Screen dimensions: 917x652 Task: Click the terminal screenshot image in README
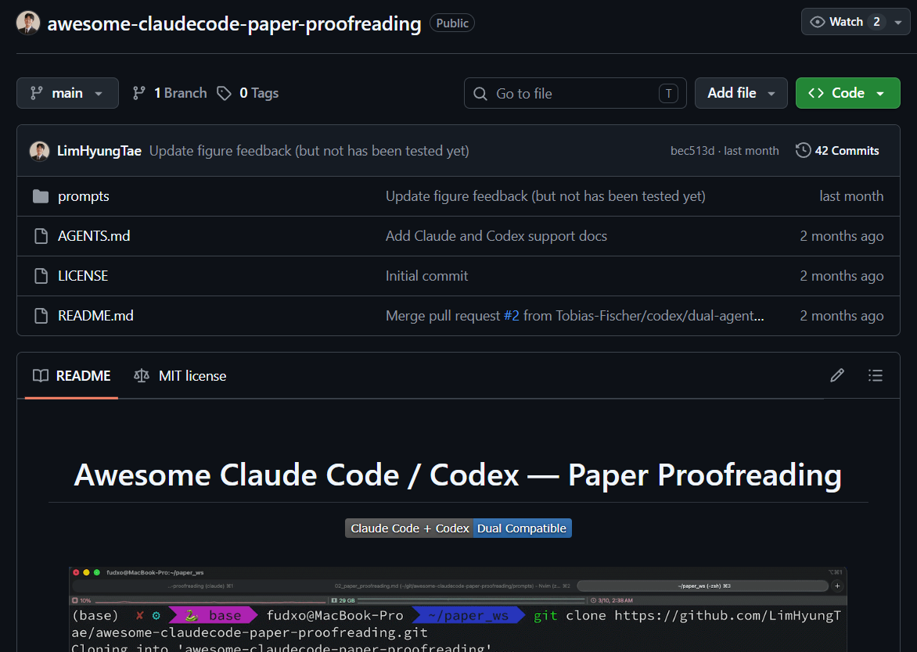(x=458, y=609)
